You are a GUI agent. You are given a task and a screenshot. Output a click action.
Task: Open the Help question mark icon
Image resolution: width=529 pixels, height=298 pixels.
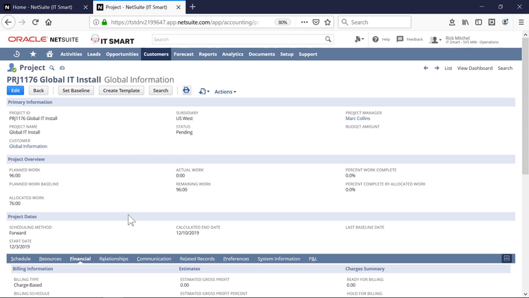375,40
